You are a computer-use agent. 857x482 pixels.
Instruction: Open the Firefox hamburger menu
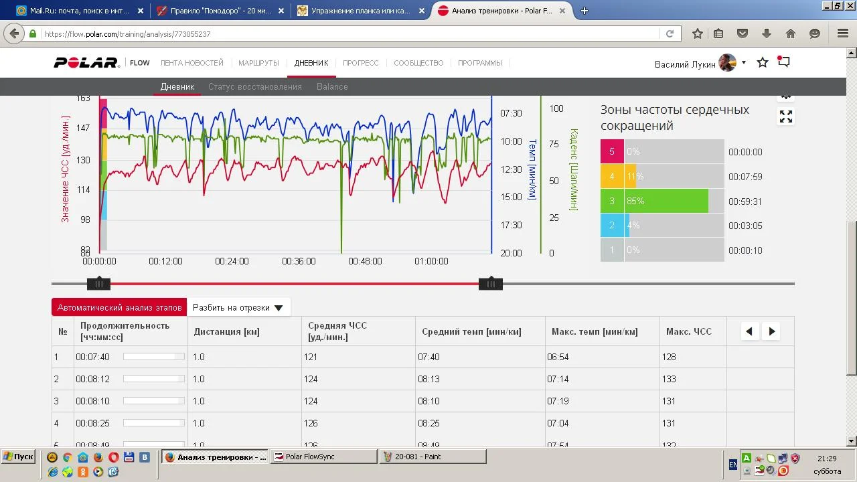coord(842,33)
